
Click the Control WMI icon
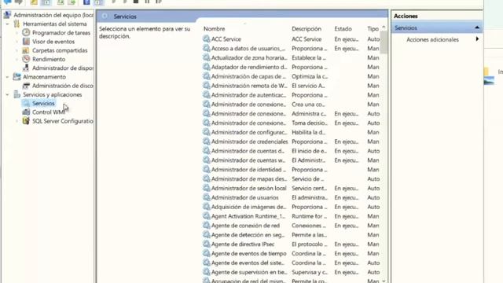click(x=26, y=112)
